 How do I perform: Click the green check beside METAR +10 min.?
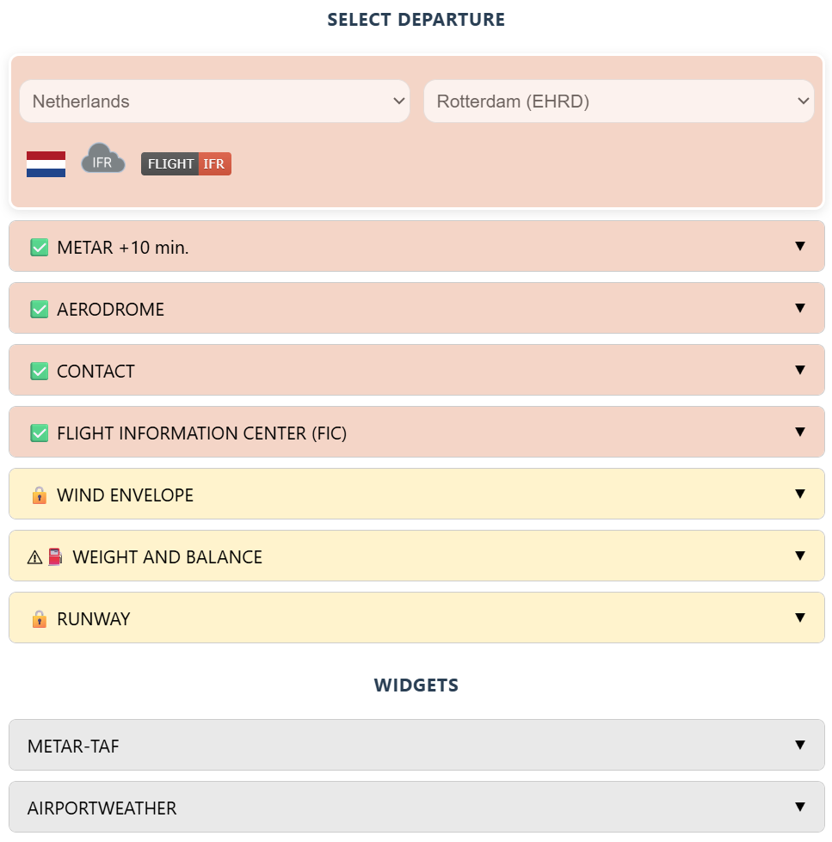pyautogui.click(x=39, y=248)
